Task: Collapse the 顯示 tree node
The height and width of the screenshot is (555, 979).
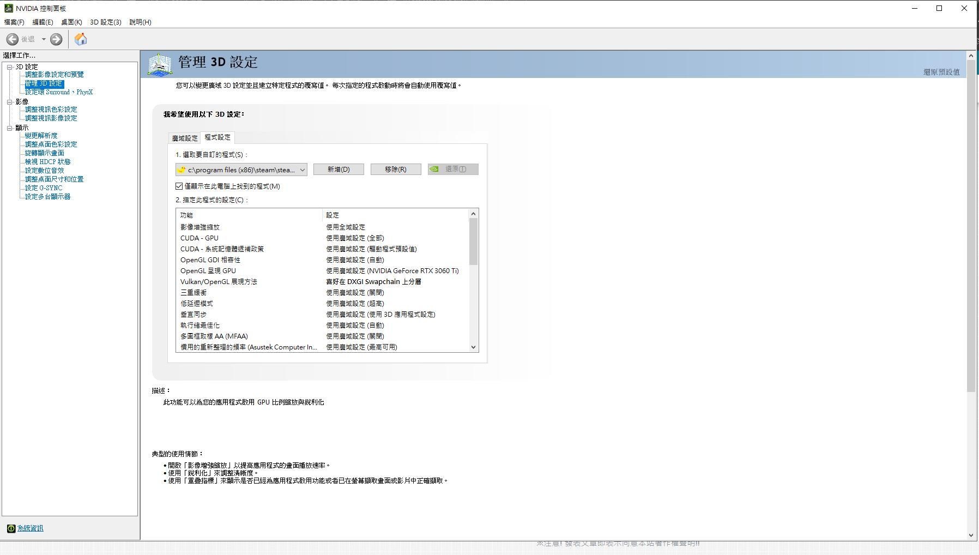Action: click(x=9, y=128)
